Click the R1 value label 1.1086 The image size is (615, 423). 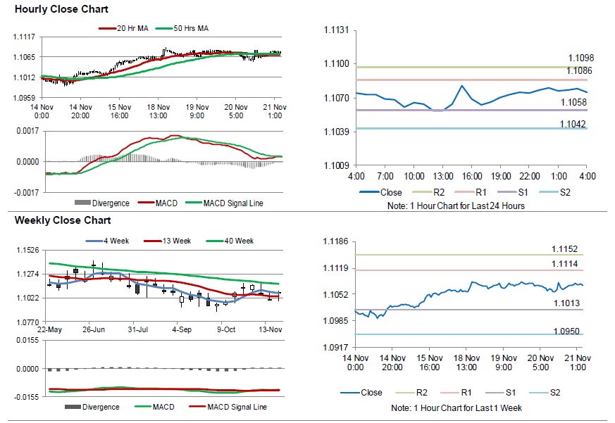click(579, 70)
